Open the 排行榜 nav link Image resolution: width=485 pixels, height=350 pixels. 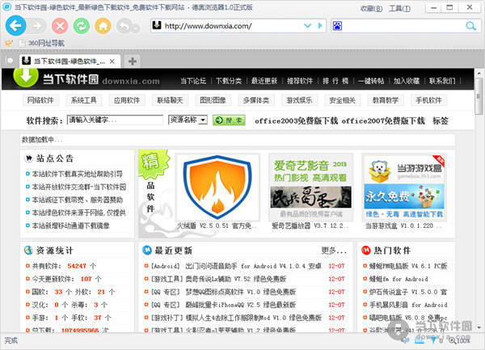tap(335, 81)
